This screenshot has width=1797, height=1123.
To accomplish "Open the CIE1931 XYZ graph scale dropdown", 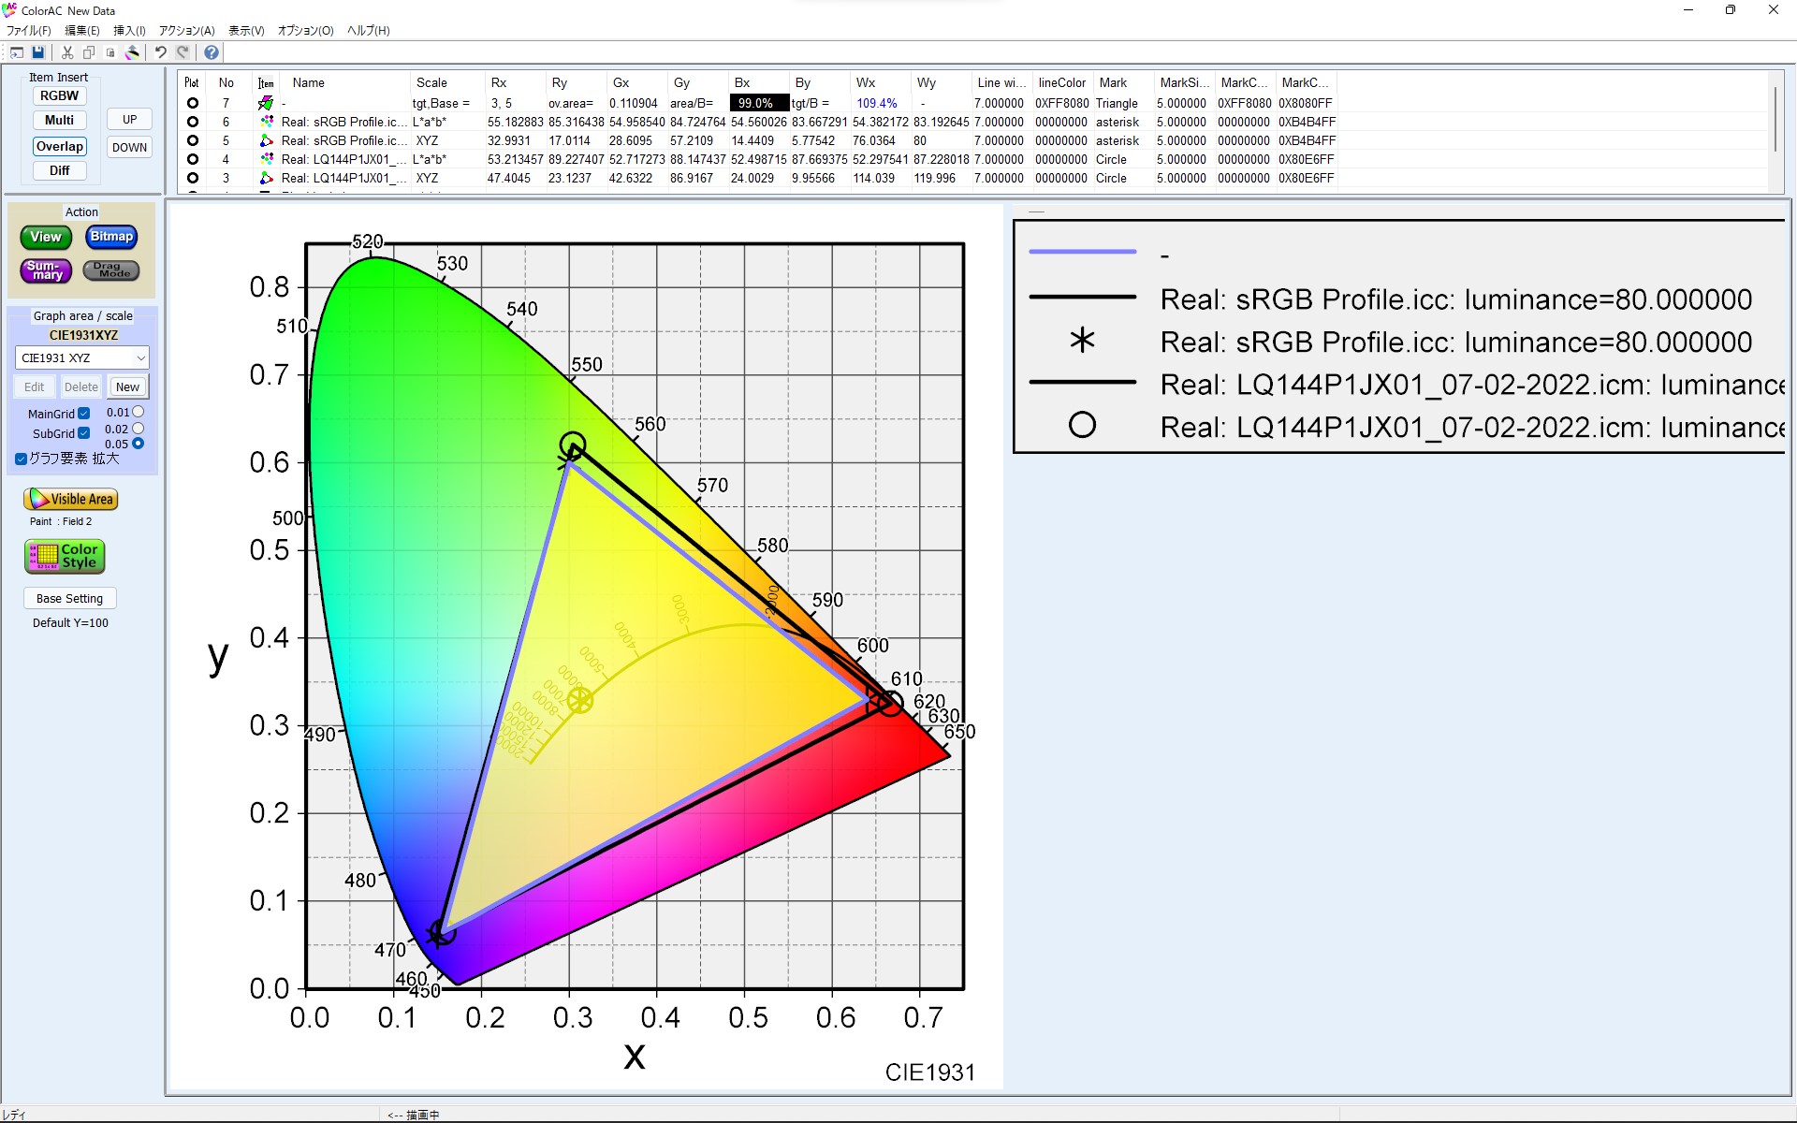I will (x=82, y=357).
